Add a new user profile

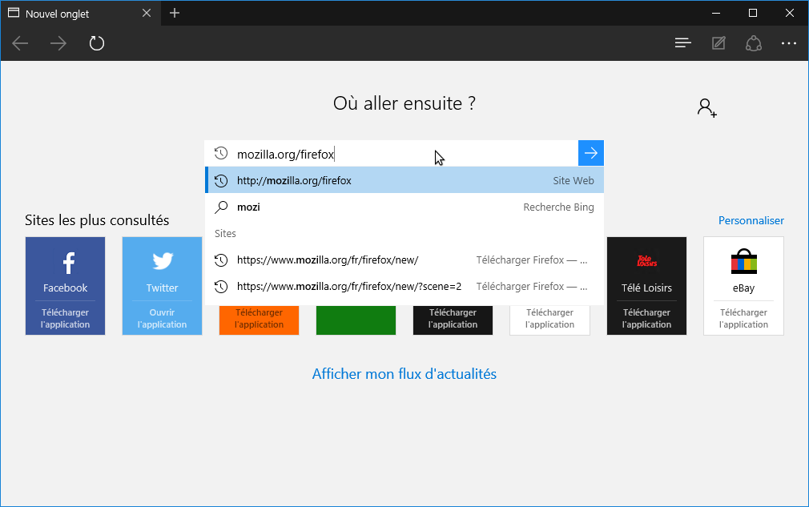coord(706,107)
